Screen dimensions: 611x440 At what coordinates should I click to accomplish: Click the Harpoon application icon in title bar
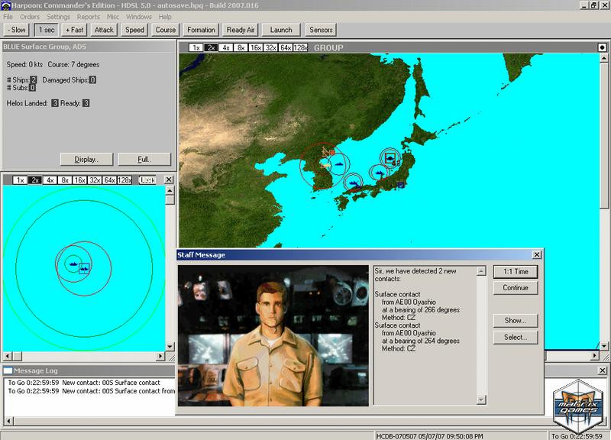point(5,5)
